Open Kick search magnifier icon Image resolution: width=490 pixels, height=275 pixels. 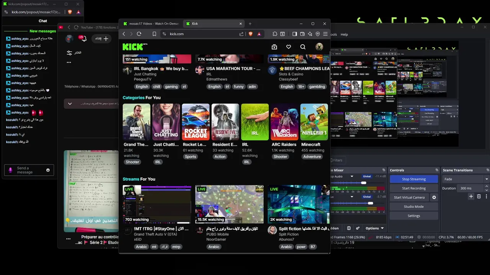pos(303,47)
